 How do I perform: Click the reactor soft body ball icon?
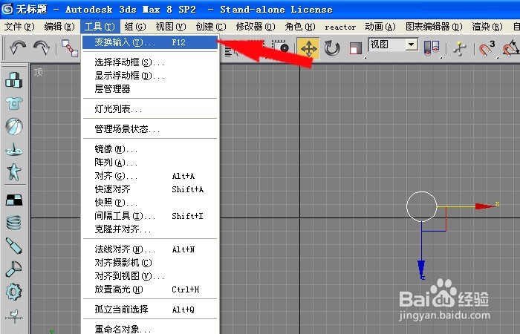[x=14, y=126]
